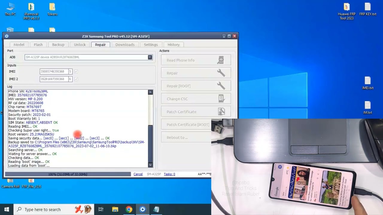The width and height of the screenshot is (383, 215).
Task: Select the Repair tab
Action: click(x=100, y=44)
